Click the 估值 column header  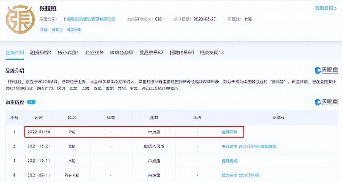coord(110,118)
